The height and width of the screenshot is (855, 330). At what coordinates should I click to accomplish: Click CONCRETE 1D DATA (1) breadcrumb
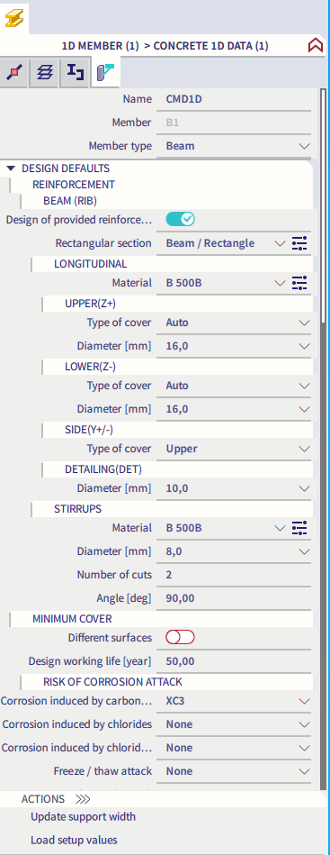pos(210,46)
